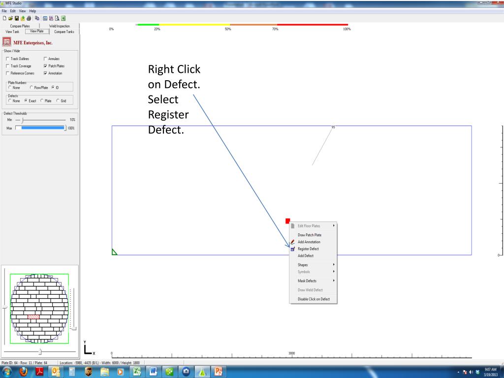Uncheck the Patch Plates checkbox

point(46,66)
